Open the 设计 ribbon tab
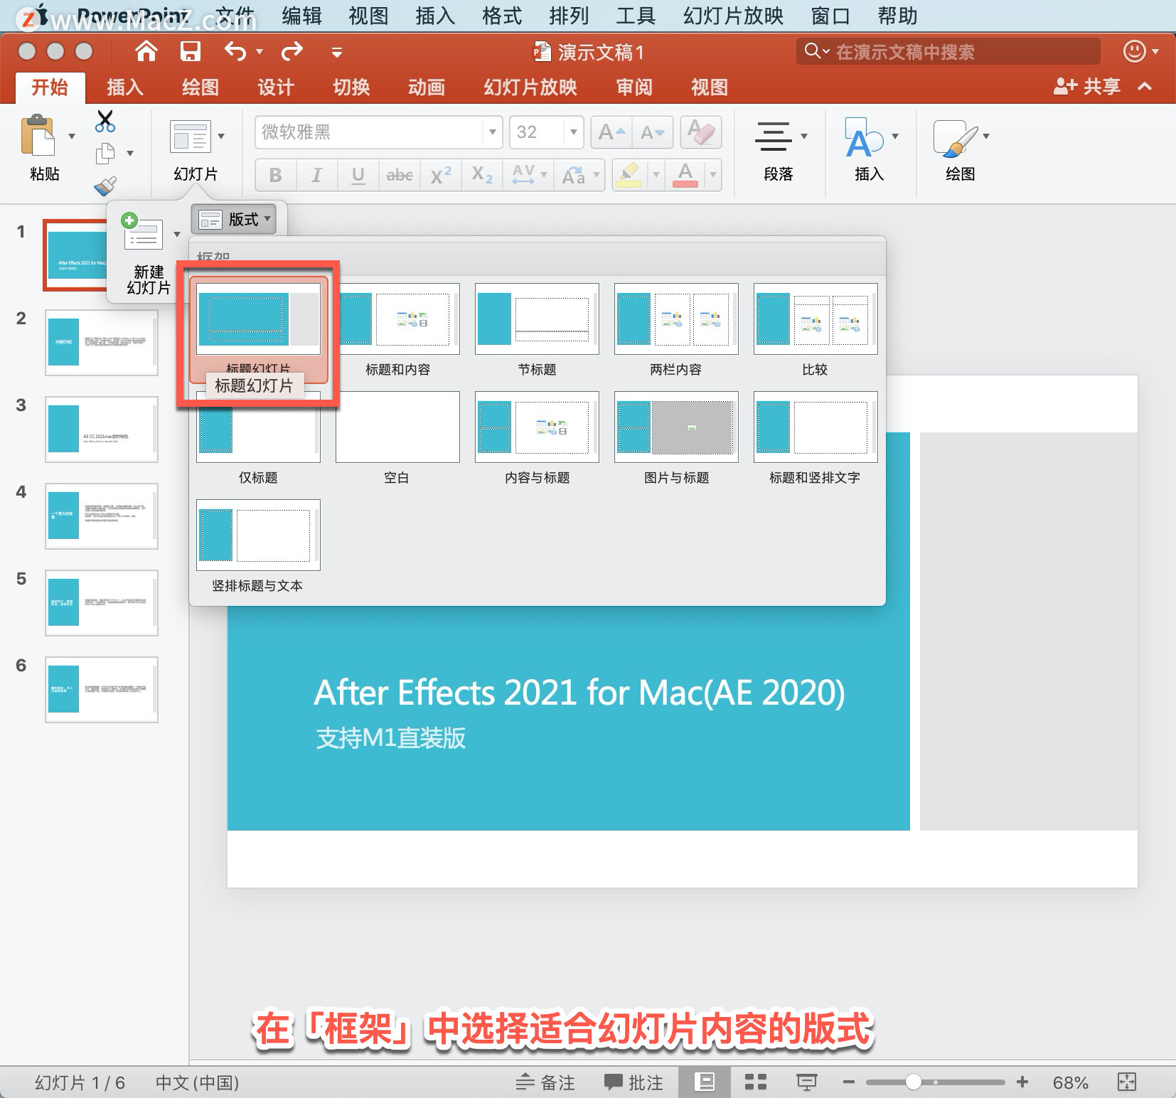This screenshot has width=1176, height=1098. 276,87
